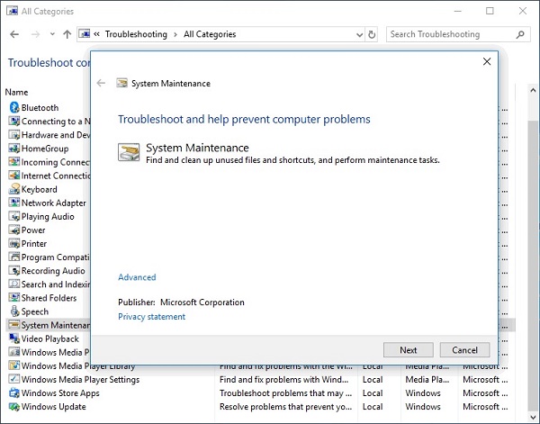Screen dimensions: 540x424
Task: Expand the address bar history dropdown
Action: click(x=356, y=34)
